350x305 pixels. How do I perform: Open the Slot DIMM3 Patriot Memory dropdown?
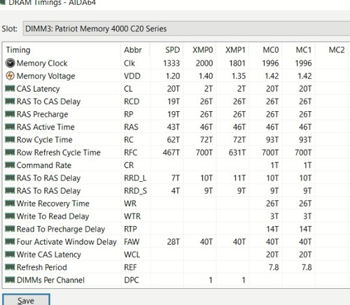pyautogui.click(x=186, y=29)
